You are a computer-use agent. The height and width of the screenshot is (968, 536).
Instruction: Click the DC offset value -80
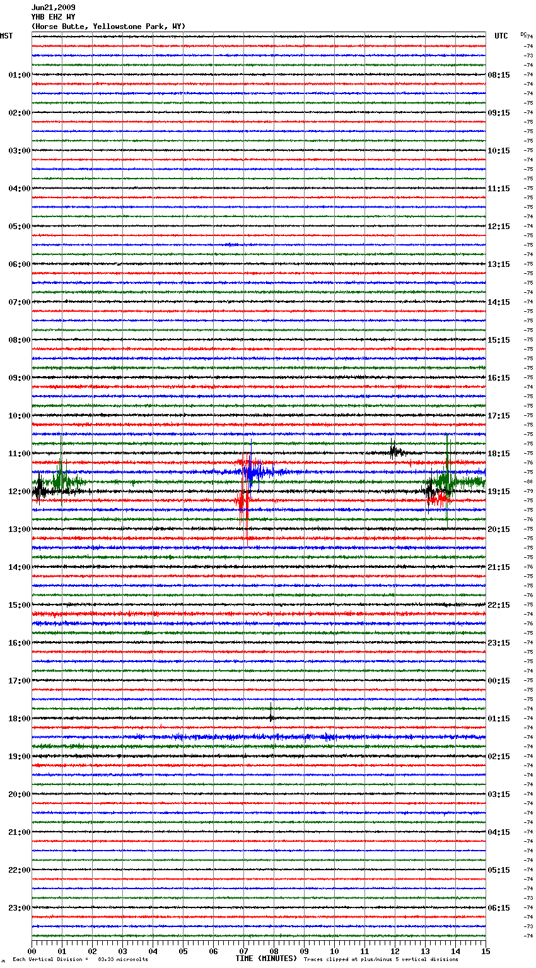[x=528, y=482]
